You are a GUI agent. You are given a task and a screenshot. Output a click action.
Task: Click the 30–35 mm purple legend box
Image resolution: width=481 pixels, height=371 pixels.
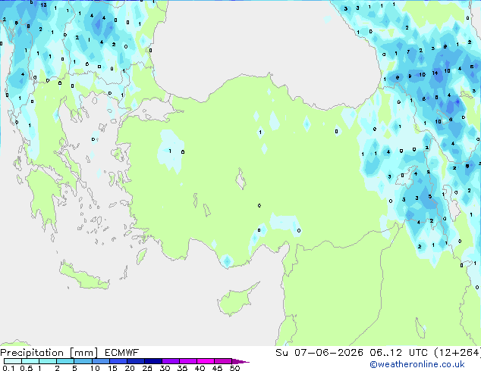point(171,361)
